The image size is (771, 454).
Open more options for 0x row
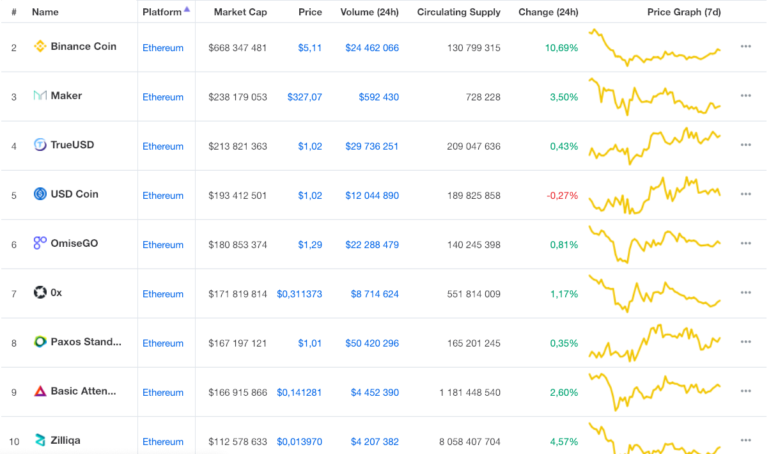pyautogui.click(x=745, y=293)
